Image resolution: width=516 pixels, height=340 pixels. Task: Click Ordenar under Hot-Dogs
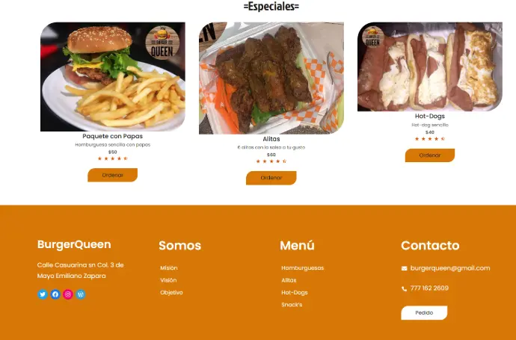pyautogui.click(x=430, y=155)
